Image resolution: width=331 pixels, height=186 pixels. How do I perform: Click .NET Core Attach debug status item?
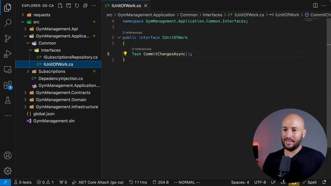point(98,182)
